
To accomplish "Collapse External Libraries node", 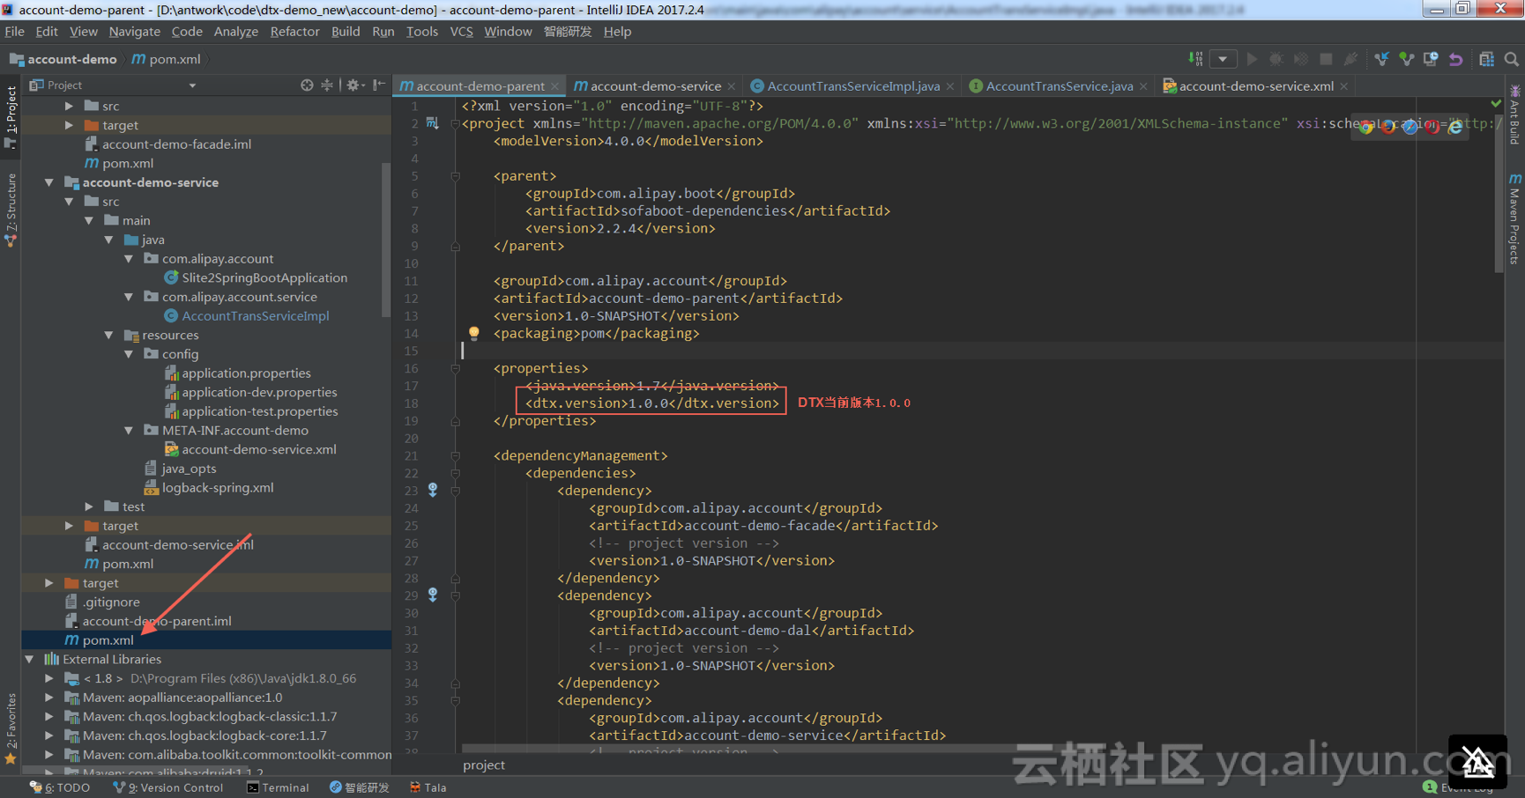I will (x=30, y=659).
